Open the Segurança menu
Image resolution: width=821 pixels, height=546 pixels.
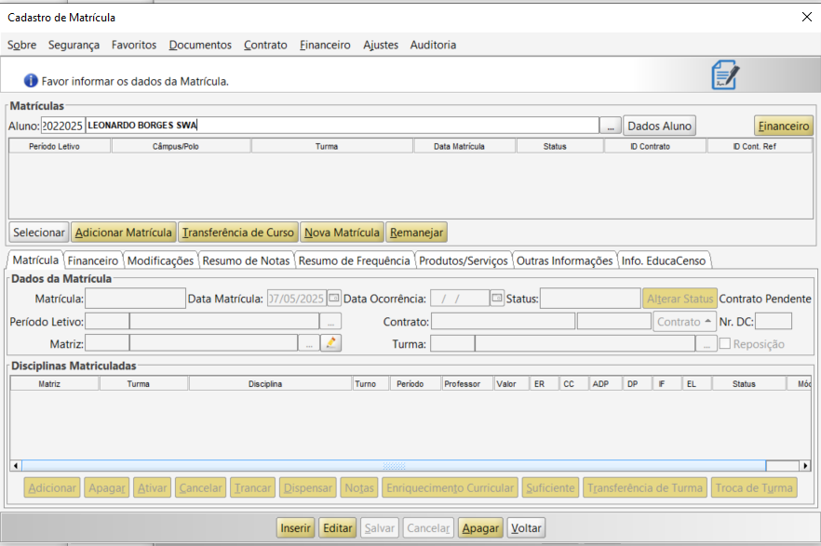click(x=74, y=45)
